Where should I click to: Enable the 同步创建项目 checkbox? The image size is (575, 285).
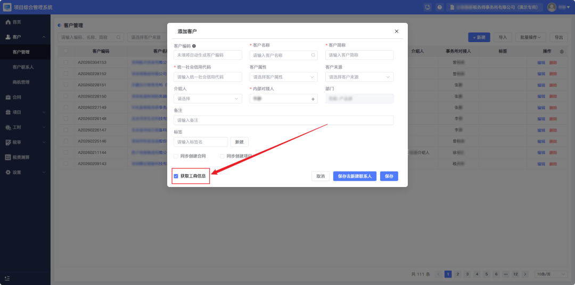pos(222,156)
